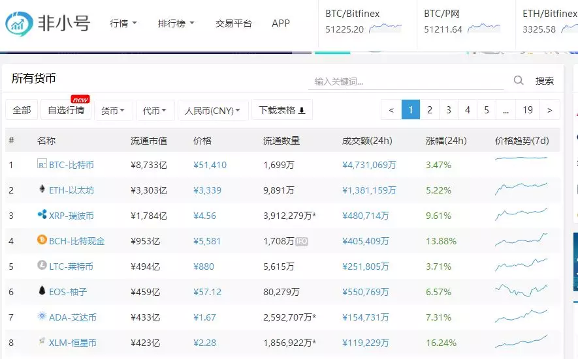
Task: Sort by 流通市值 column header
Action: pos(149,141)
